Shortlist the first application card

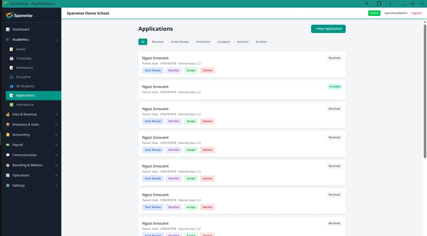pyautogui.click(x=174, y=70)
